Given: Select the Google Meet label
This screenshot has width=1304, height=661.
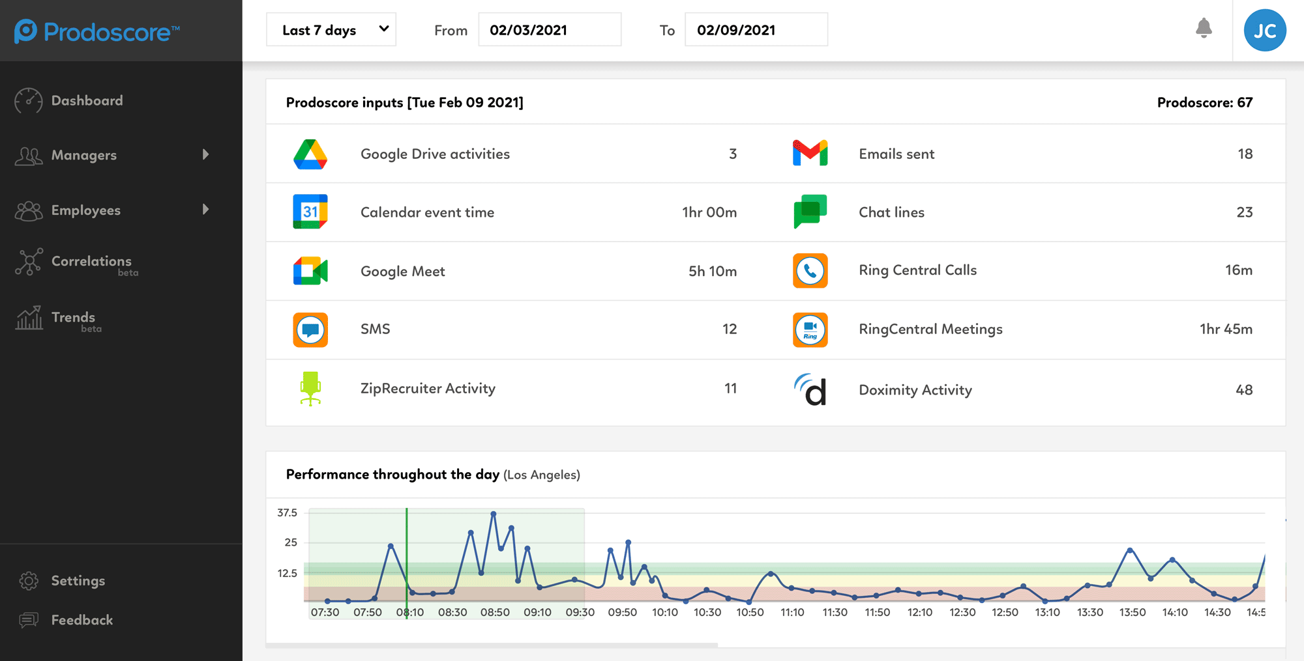Looking at the screenshot, I should [403, 272].
